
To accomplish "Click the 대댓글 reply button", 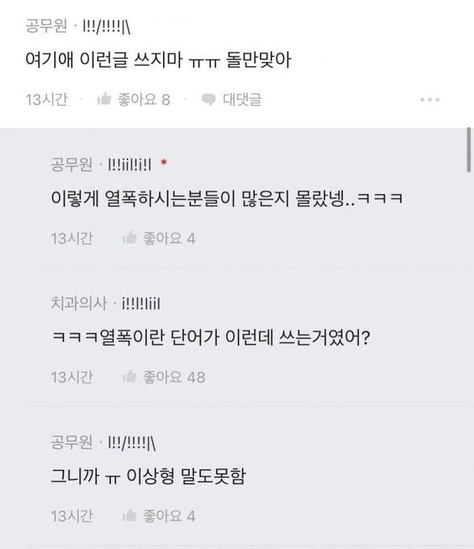I will 241,99.
